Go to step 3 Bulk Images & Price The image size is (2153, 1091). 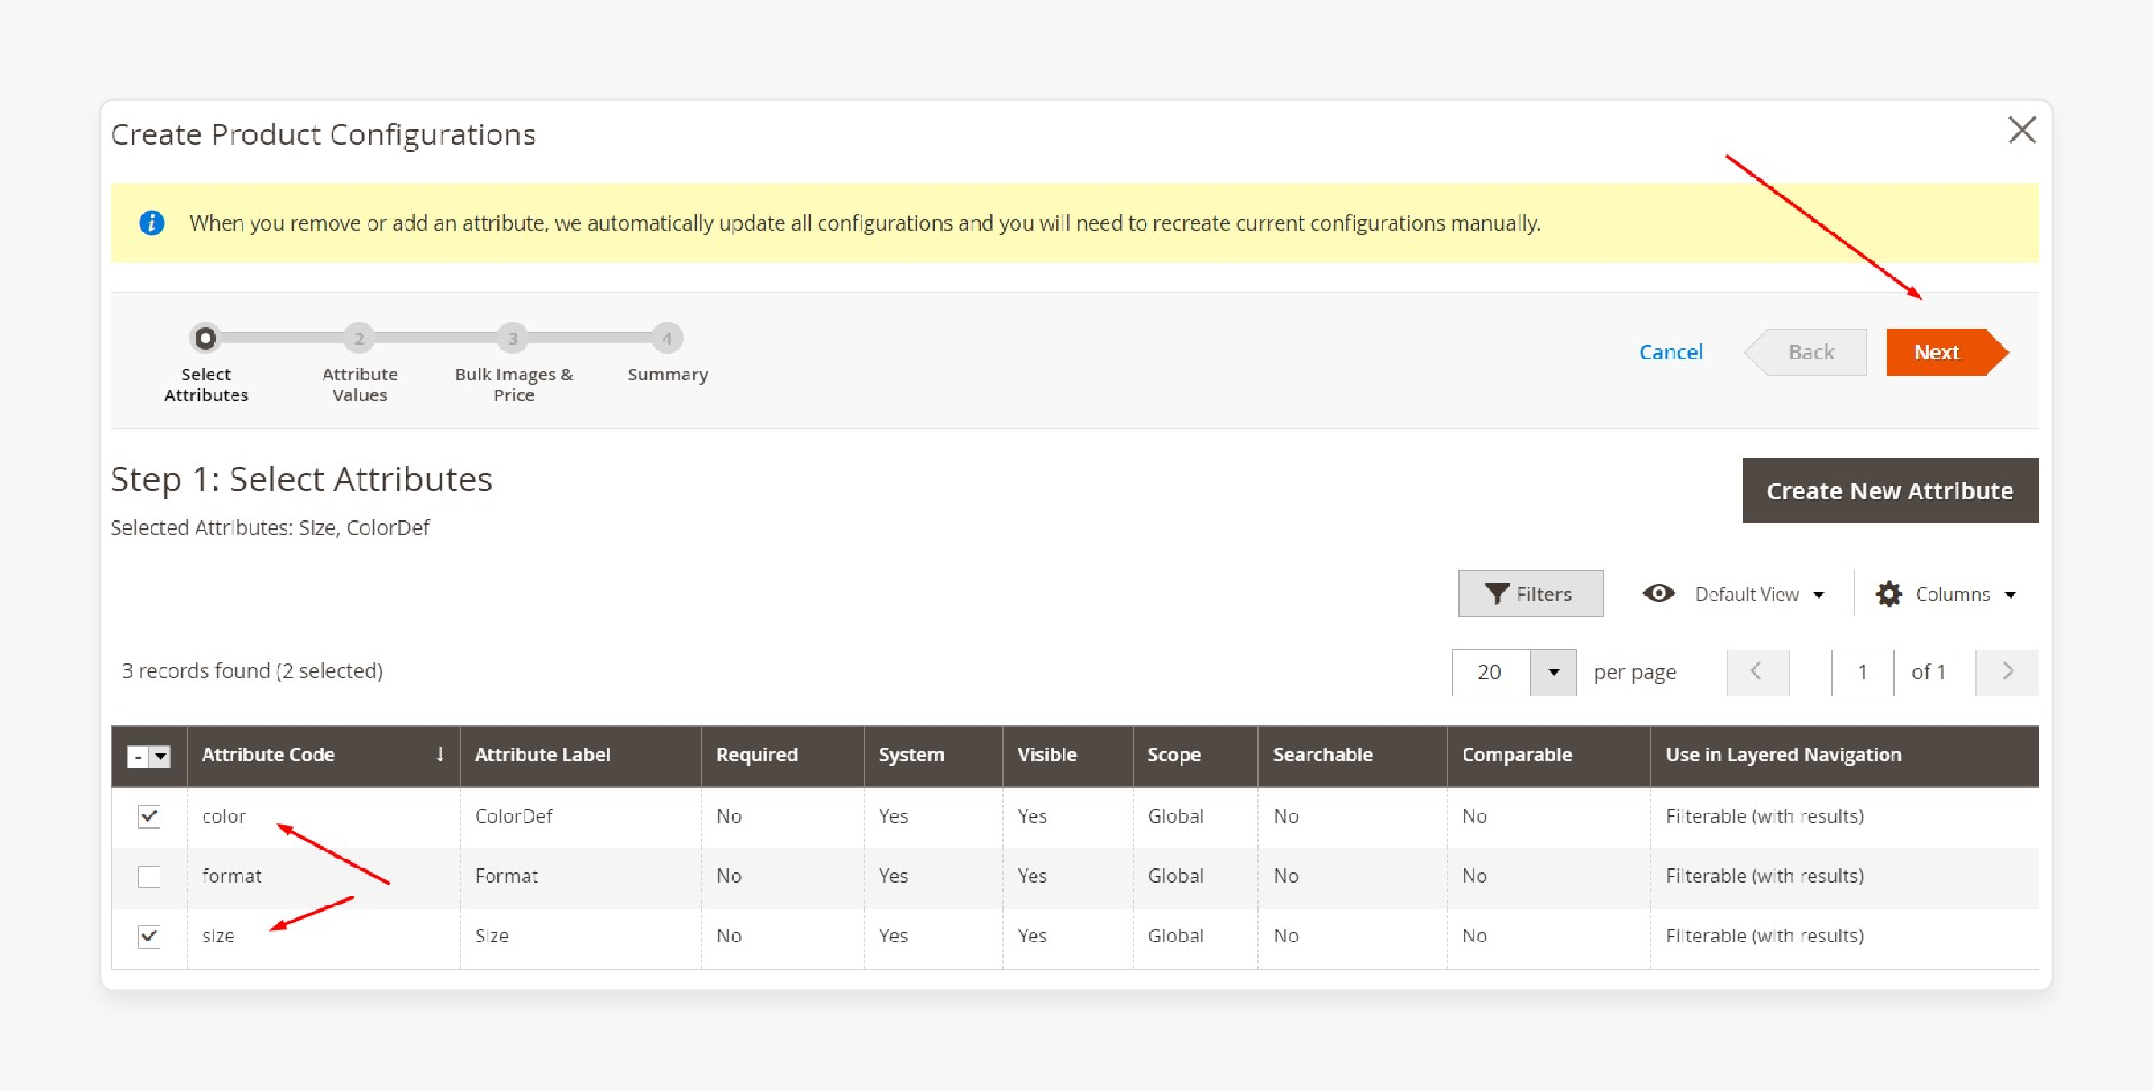tap(513, 339)
